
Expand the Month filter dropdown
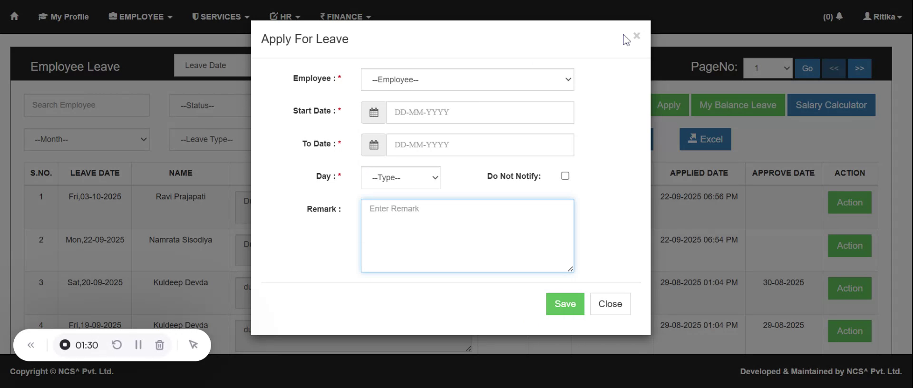coord(87,139)
